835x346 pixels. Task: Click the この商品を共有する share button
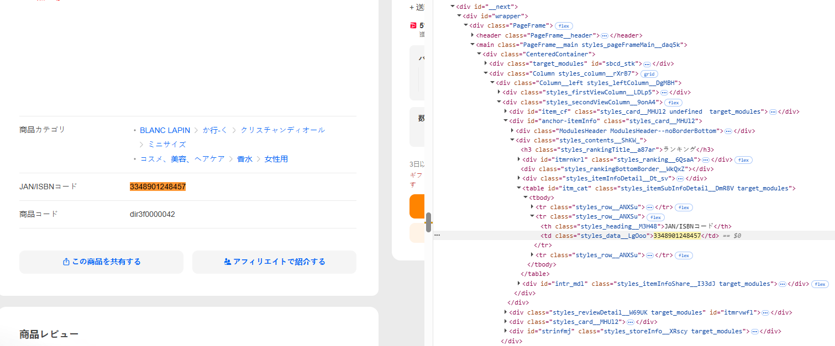101,262
